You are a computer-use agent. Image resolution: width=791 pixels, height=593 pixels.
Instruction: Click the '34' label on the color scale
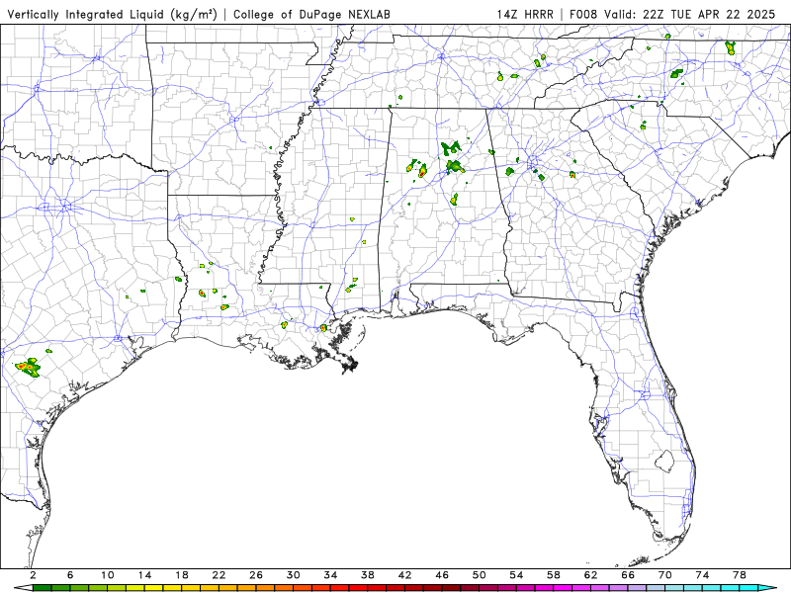tap(330, 575)
